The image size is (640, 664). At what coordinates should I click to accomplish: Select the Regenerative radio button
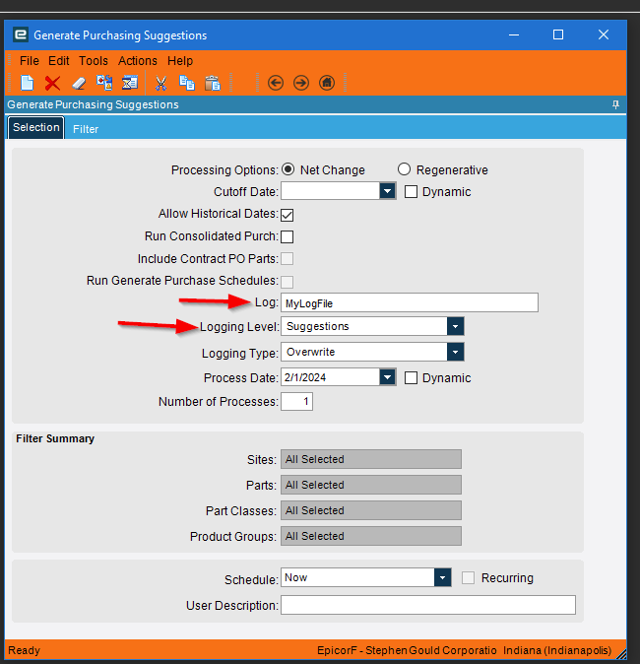tap(404, 169)
